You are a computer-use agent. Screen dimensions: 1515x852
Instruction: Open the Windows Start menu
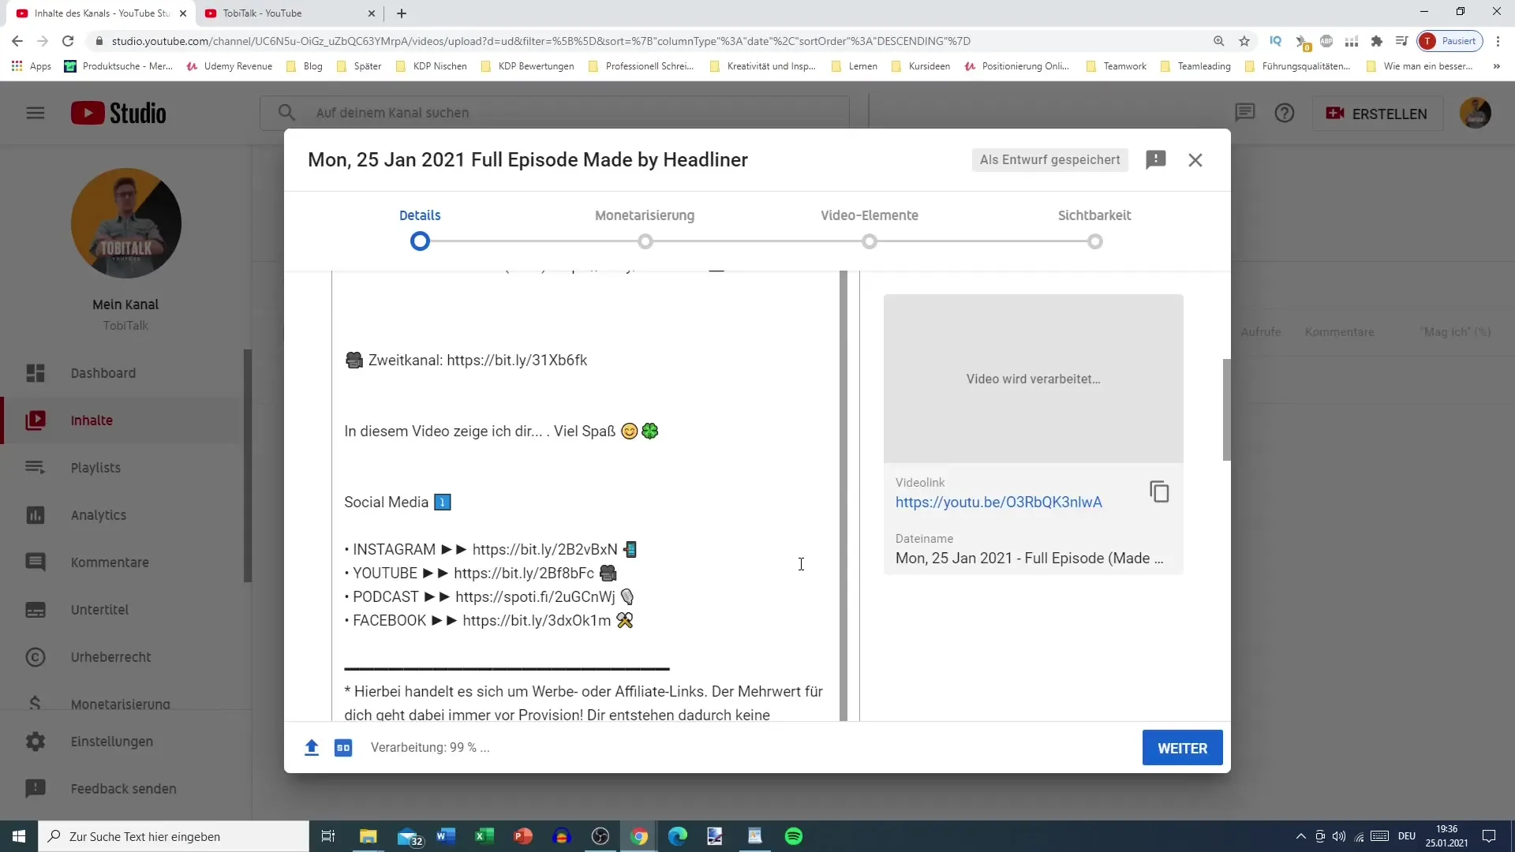coord(19,836)
